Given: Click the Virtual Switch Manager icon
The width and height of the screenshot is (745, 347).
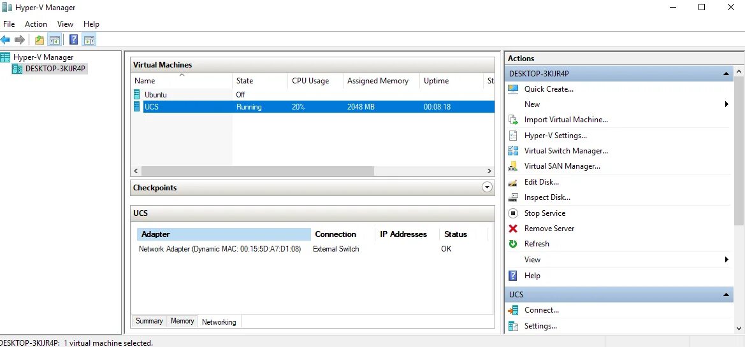Looking at the screenshot, I should click(x=512, y=151).
